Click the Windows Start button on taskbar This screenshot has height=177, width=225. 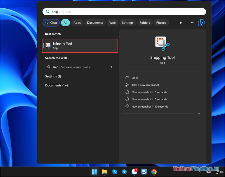point(94,172)
